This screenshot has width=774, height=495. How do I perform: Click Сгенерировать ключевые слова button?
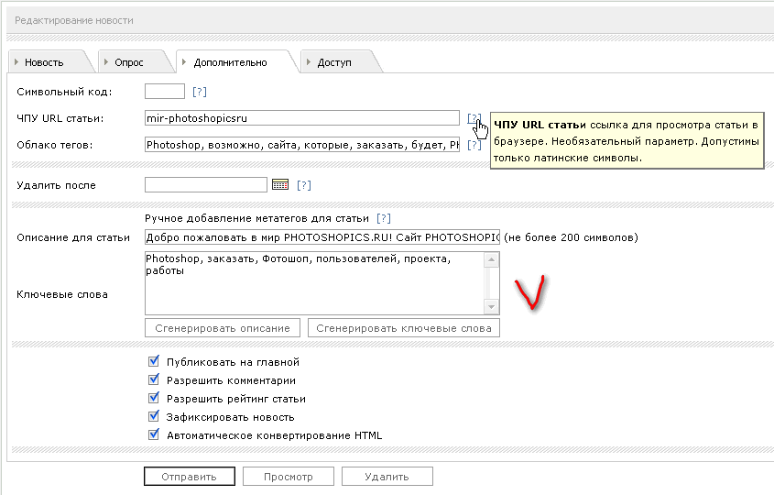pos(403,328)
